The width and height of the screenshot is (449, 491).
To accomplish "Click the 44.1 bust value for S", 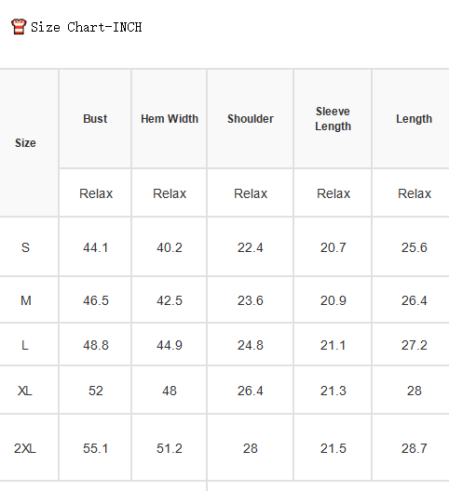I will pyautogui.click(x=95, y=247).
